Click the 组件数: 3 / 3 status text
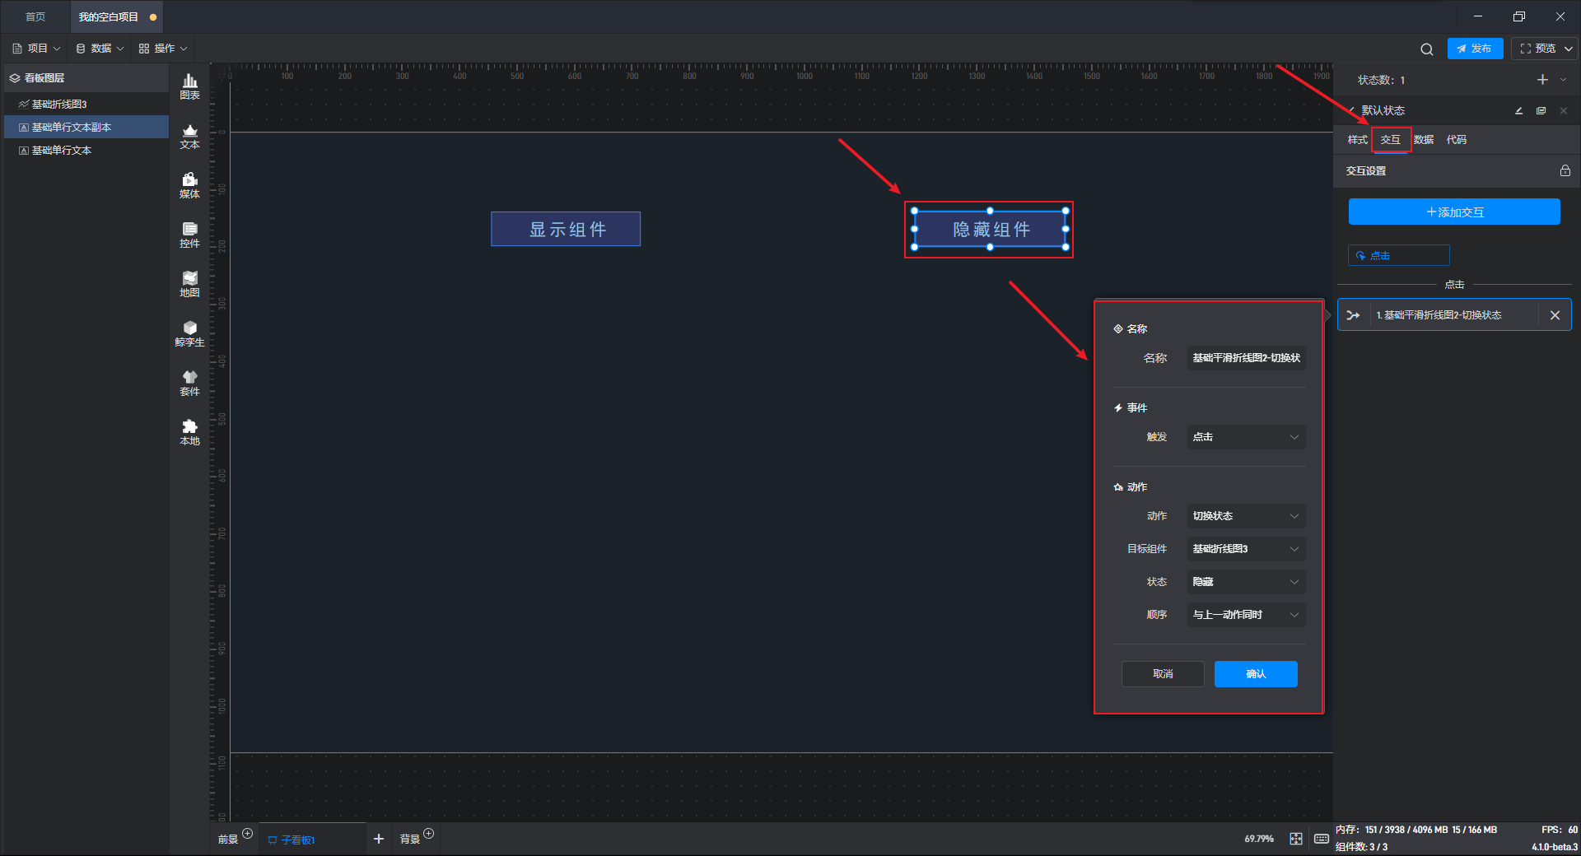 tap(1361, 847)
